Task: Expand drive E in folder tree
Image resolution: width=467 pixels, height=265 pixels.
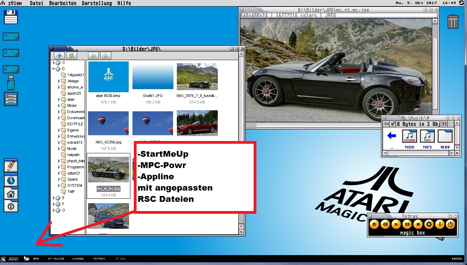Action: point(54,198)
